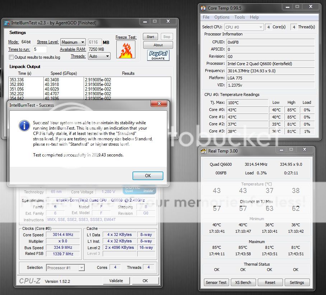
Task: Open Settings in Real Temp
Action: tap(297, 282)
